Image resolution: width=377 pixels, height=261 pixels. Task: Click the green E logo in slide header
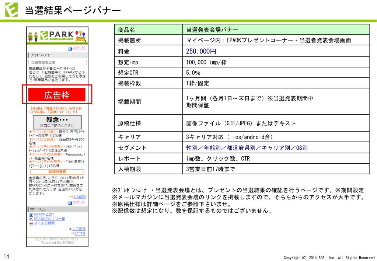pyautogui.click(x=11, y=10)
